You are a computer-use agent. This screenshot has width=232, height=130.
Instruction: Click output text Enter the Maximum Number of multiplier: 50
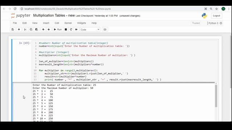[63, 88]
